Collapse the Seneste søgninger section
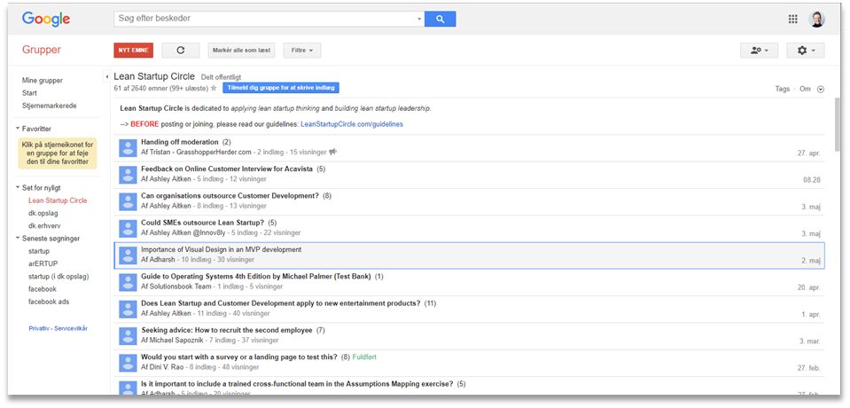 click(18, 239)
